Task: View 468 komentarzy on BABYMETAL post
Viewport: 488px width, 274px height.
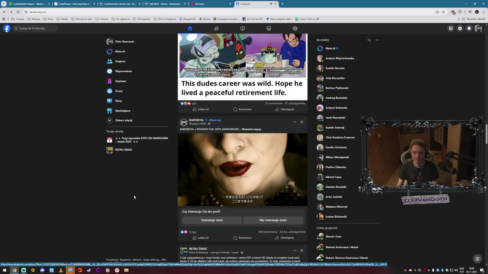Action: click(268, 232)
